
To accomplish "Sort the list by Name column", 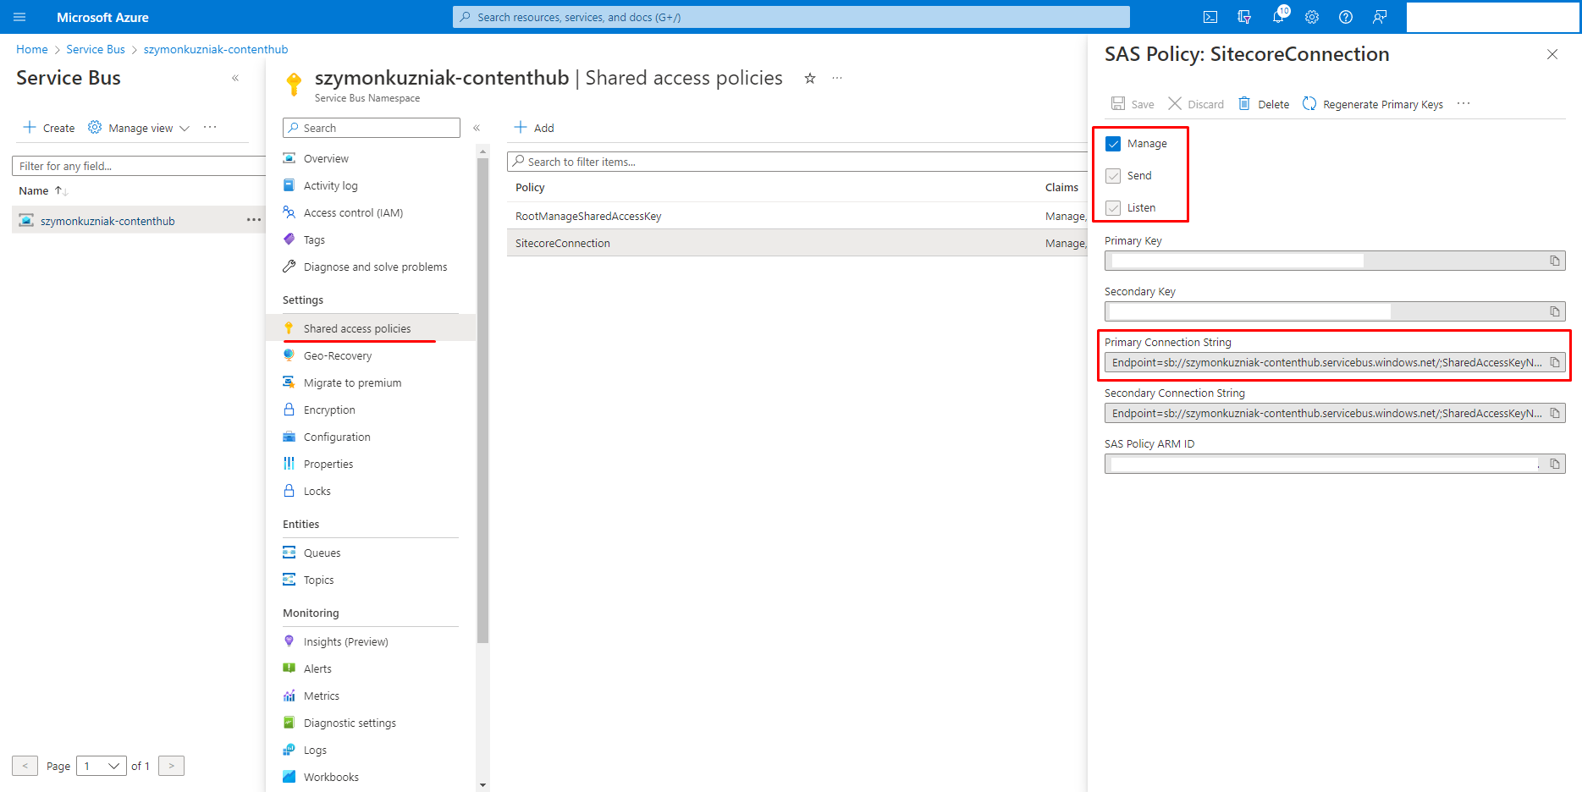I will click(42, 190).
